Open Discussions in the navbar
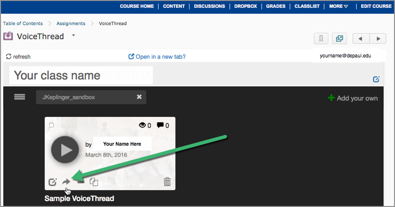Image resolution: width=395 pixels, height=207 pixels. (209, 6)
